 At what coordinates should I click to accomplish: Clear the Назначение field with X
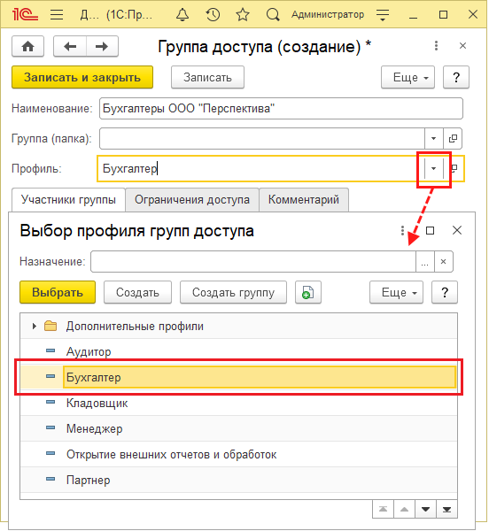click(x=443, y=261)
